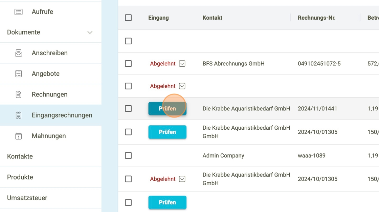The height and width of the screenshot is (212, 379).
Task: Collapse the Dokumente section chevron
Action: (90, 33)
